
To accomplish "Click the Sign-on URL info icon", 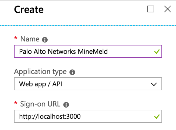I will pyautogui.click(x=66, y=105).
